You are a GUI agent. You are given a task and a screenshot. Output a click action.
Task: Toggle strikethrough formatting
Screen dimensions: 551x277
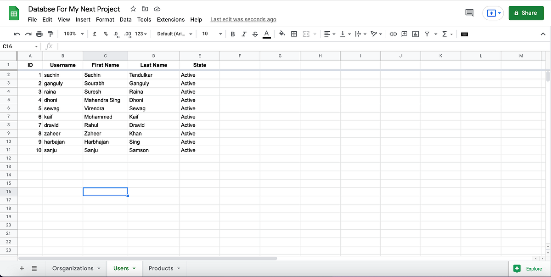pyautogui.click(x=255, y=34)
